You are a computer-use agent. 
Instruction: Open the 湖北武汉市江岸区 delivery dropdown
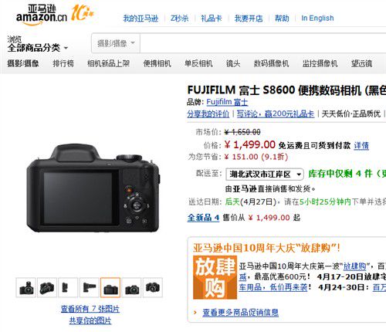265,174
